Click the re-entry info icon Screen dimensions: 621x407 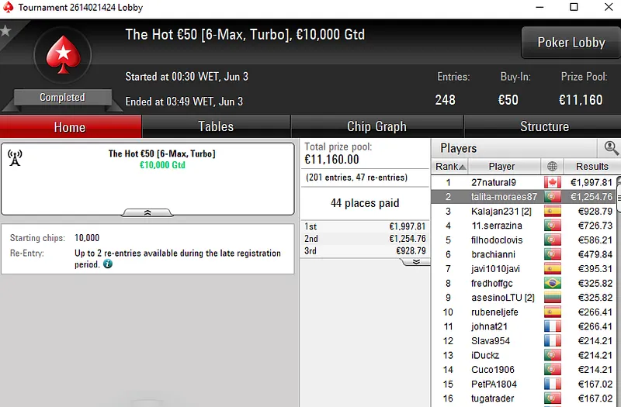point(108,264)
